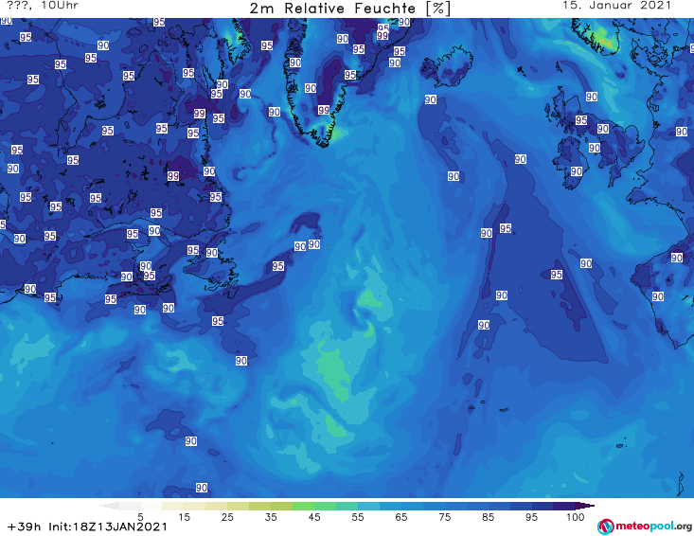Click the map title '2m Relative Feuchte [%]'

click(x=350, y=9)
